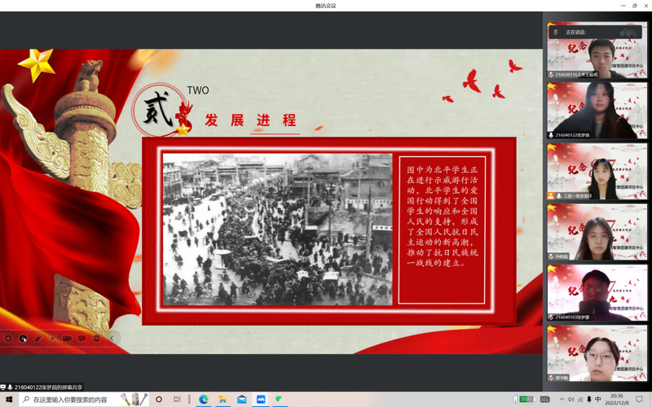Click the black-and-white street photo on slide
The height and width of the screenshot is (407, 652).
(277, 230)
